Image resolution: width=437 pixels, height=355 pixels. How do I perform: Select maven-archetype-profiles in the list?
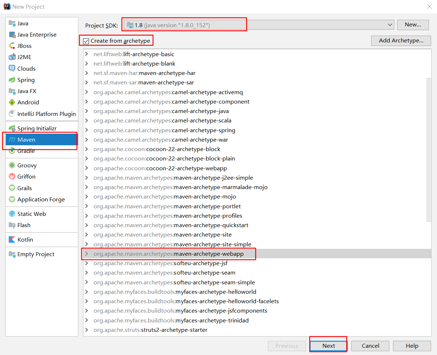click(257, 216)
